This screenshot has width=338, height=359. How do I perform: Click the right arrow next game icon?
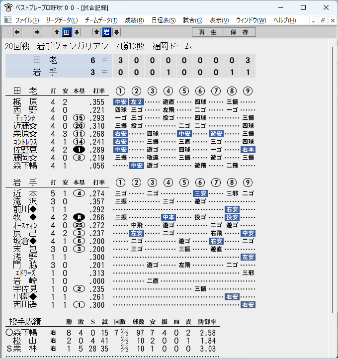click(37, 32)
